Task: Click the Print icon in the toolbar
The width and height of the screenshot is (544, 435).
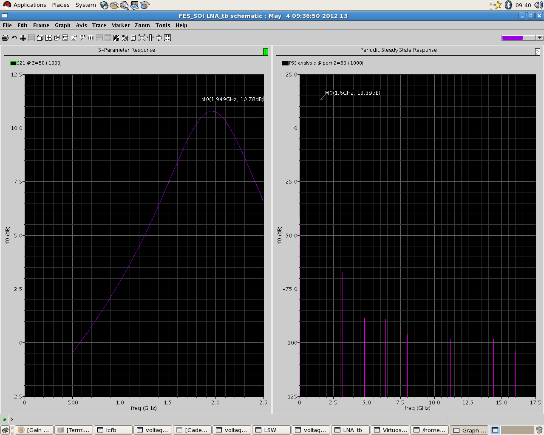Action: pos(5,38)
